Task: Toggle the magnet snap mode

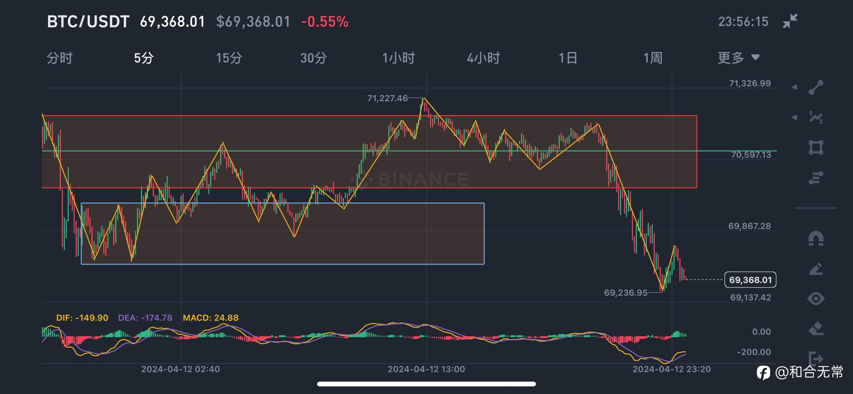Action: pyautogui.click(x=816, y=238)
